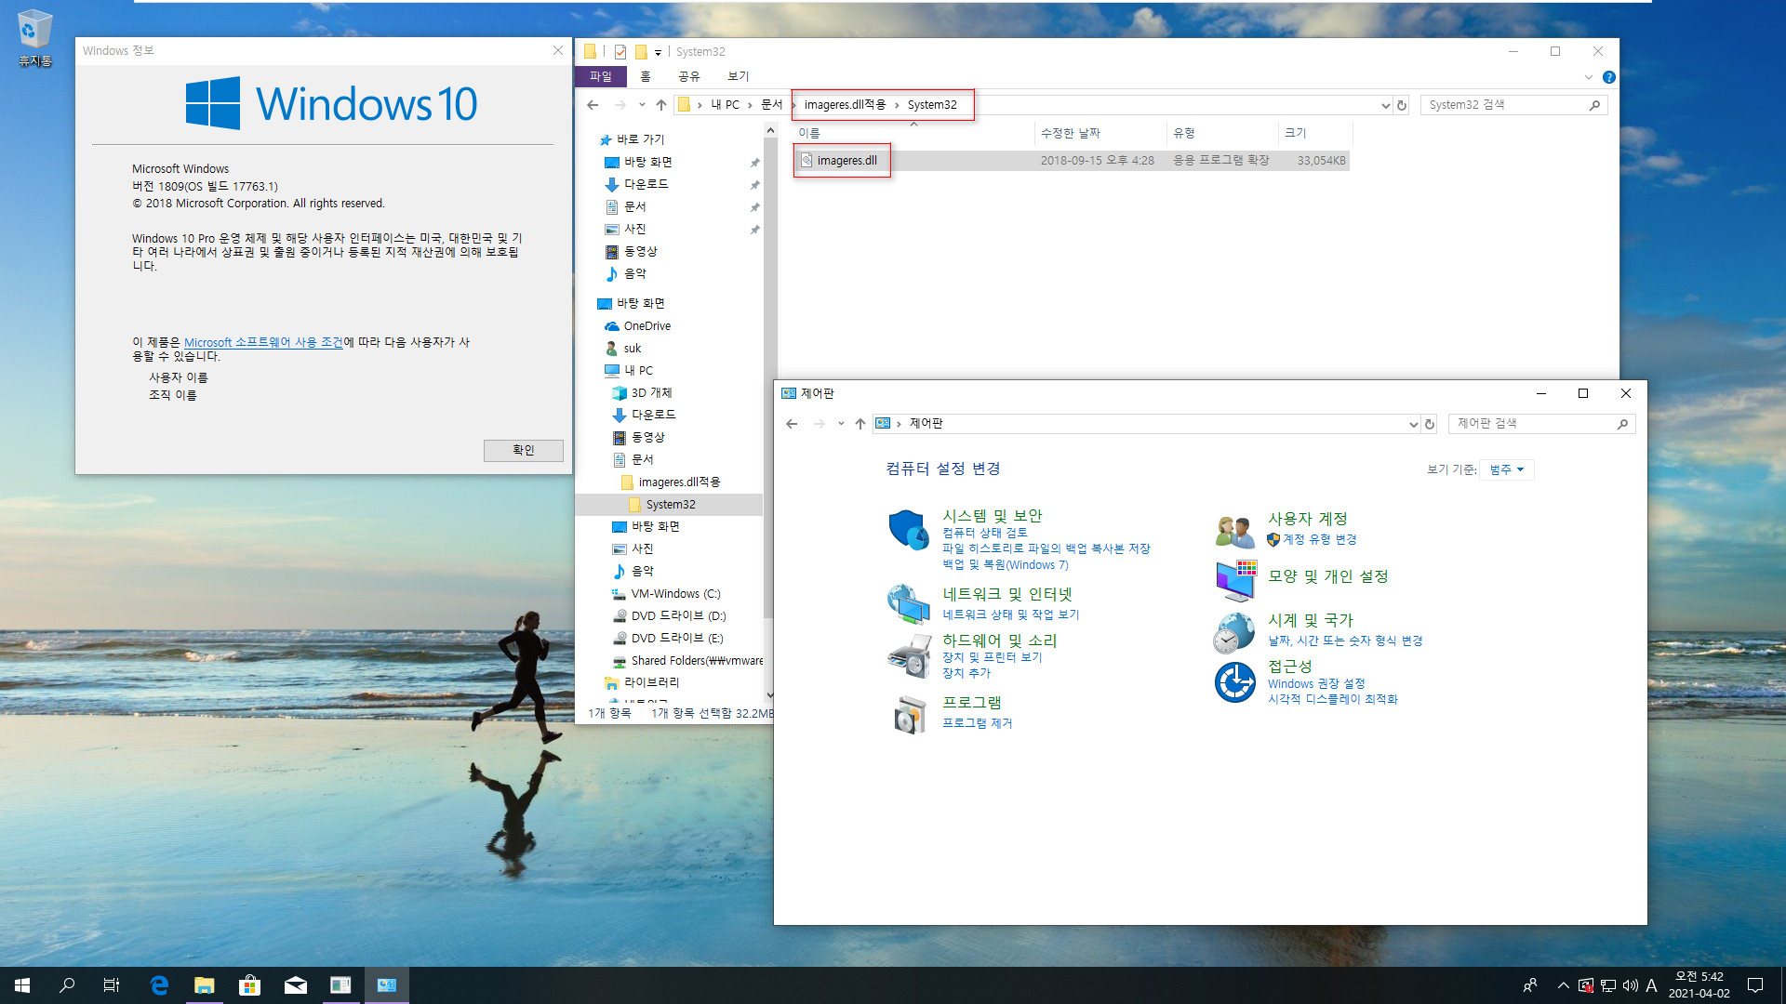Click the 확인 button in Windows info dialog
1786x1004 pixels.
523,450
